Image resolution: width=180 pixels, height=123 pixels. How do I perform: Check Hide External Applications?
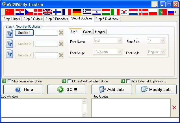click(128, 81)
